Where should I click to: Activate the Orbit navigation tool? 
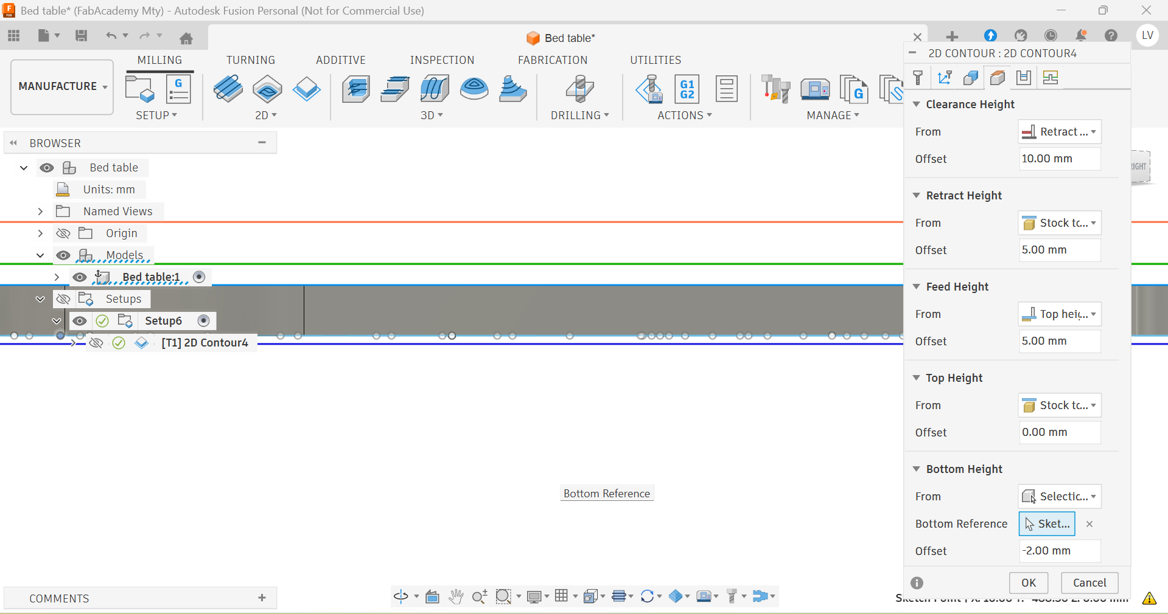pos(401,596)
